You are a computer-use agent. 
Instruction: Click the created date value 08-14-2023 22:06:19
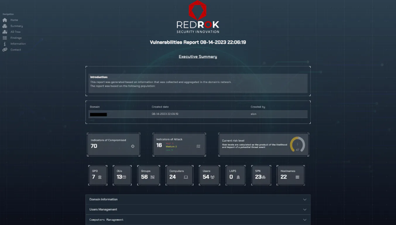tap(165, 114)
